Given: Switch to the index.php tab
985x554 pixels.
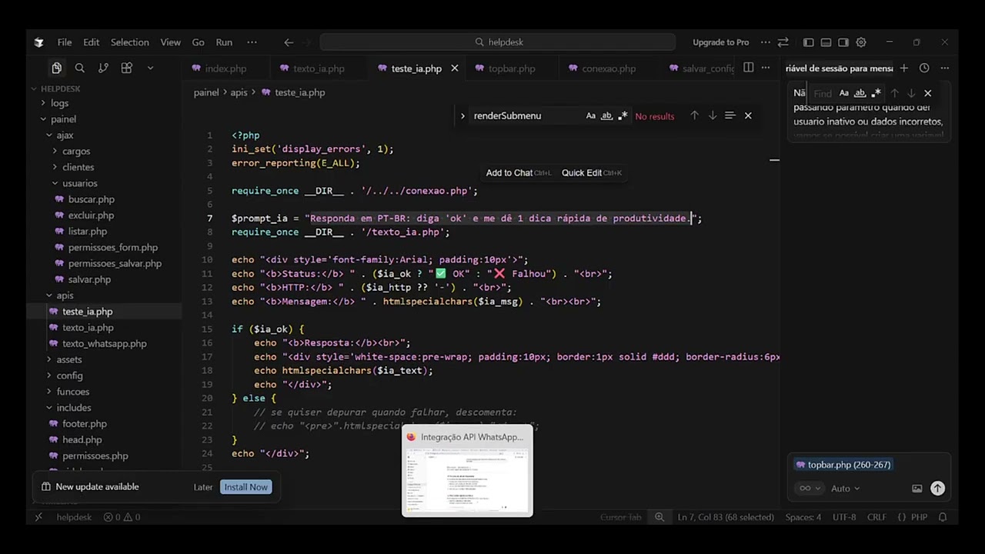Looking at the screenshot, I should (x=225, y=68).
